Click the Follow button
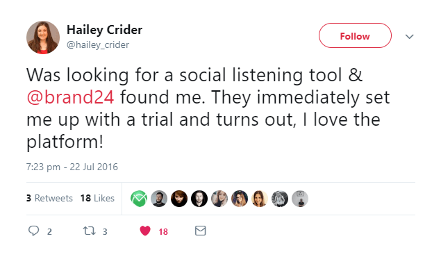 tap(355, 35)
